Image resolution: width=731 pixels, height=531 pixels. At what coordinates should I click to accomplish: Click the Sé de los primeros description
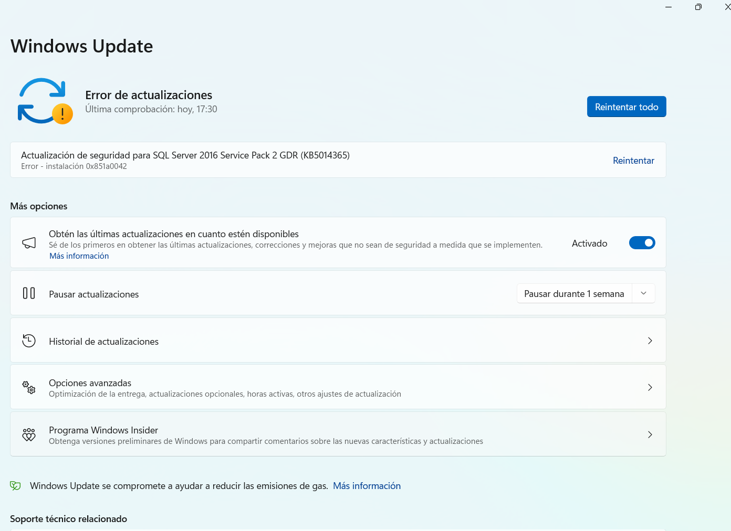[x=296, y=245]
